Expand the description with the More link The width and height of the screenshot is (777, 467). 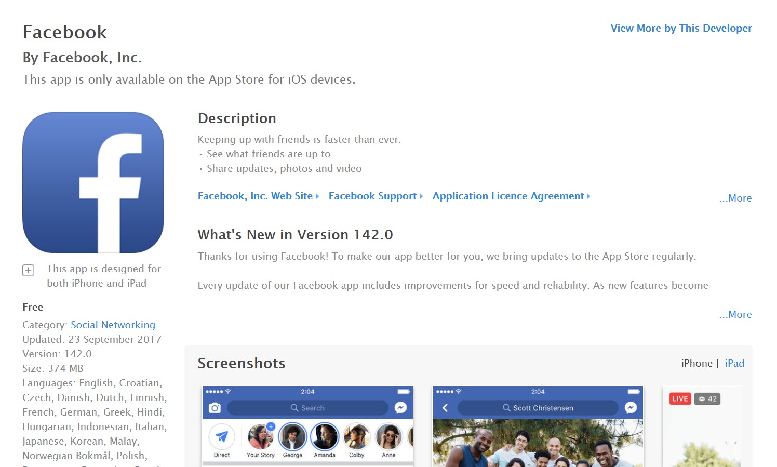(735, 198)
